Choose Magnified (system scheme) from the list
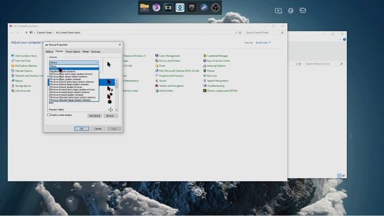Image resolution: width=384 pixels, height=216 pixels. (74, 71)
